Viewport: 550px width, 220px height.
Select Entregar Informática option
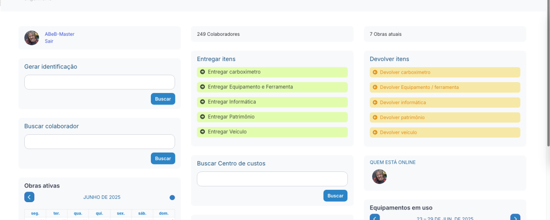pos(231,102)
